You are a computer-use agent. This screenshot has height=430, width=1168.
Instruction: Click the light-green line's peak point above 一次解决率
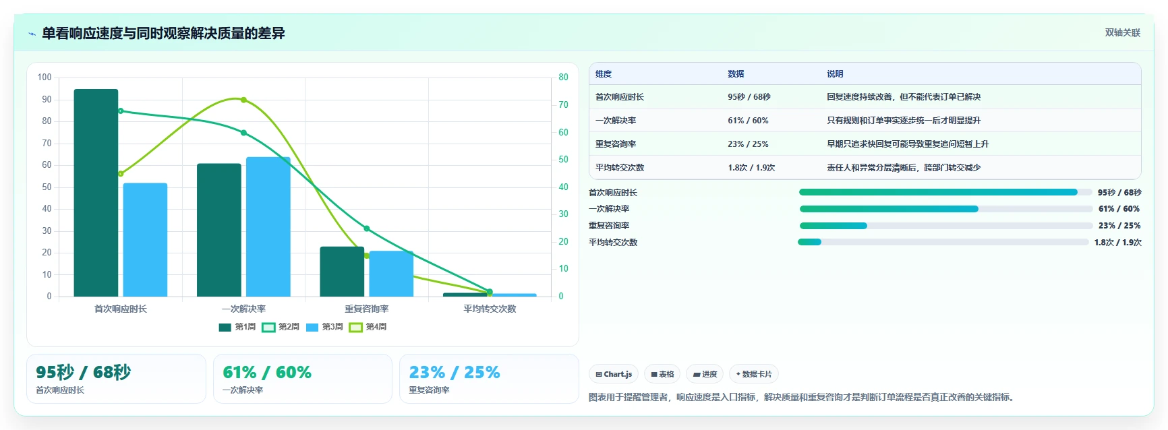click(x=243, y=100)
